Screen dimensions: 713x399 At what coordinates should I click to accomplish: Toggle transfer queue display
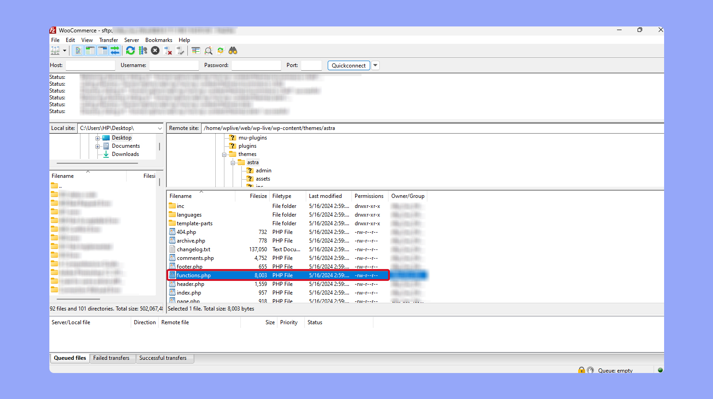[x=115, y=51]
